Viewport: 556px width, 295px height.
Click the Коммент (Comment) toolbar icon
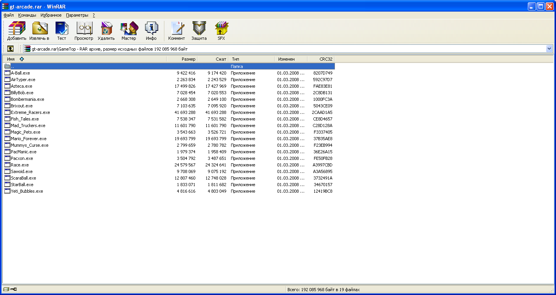(177, 31)
